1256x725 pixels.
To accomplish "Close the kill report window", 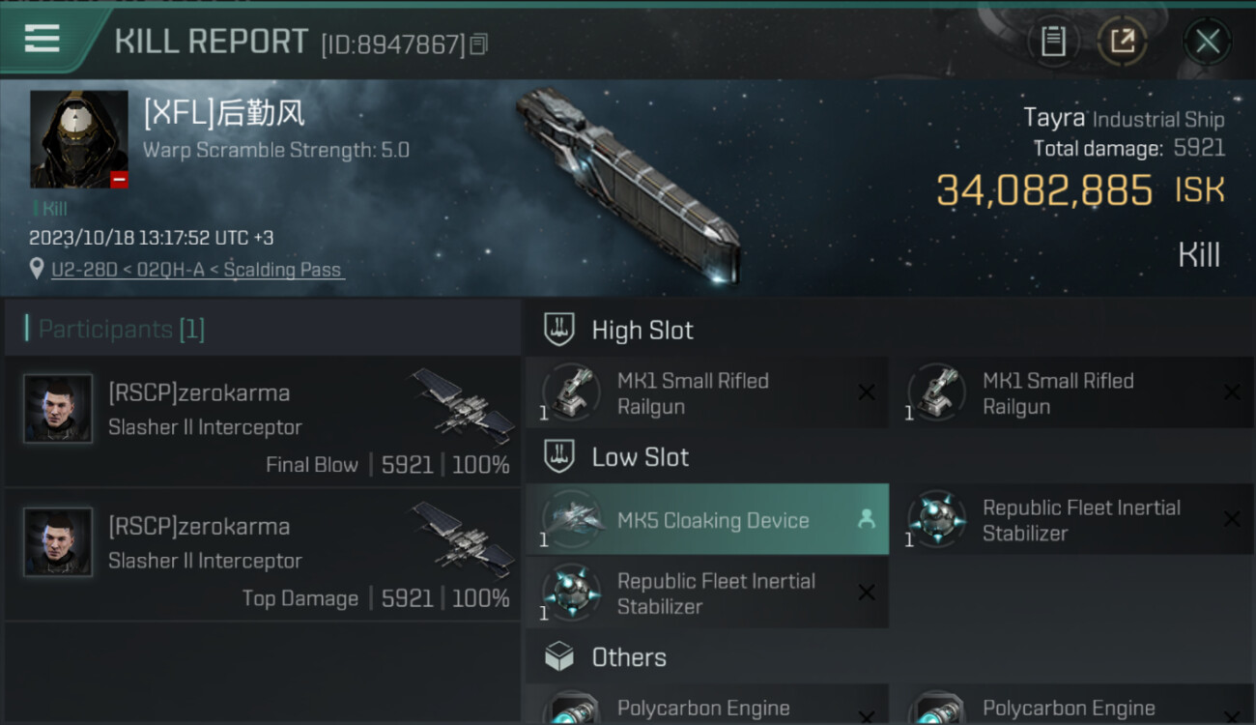I will [x=1207, y=42].
